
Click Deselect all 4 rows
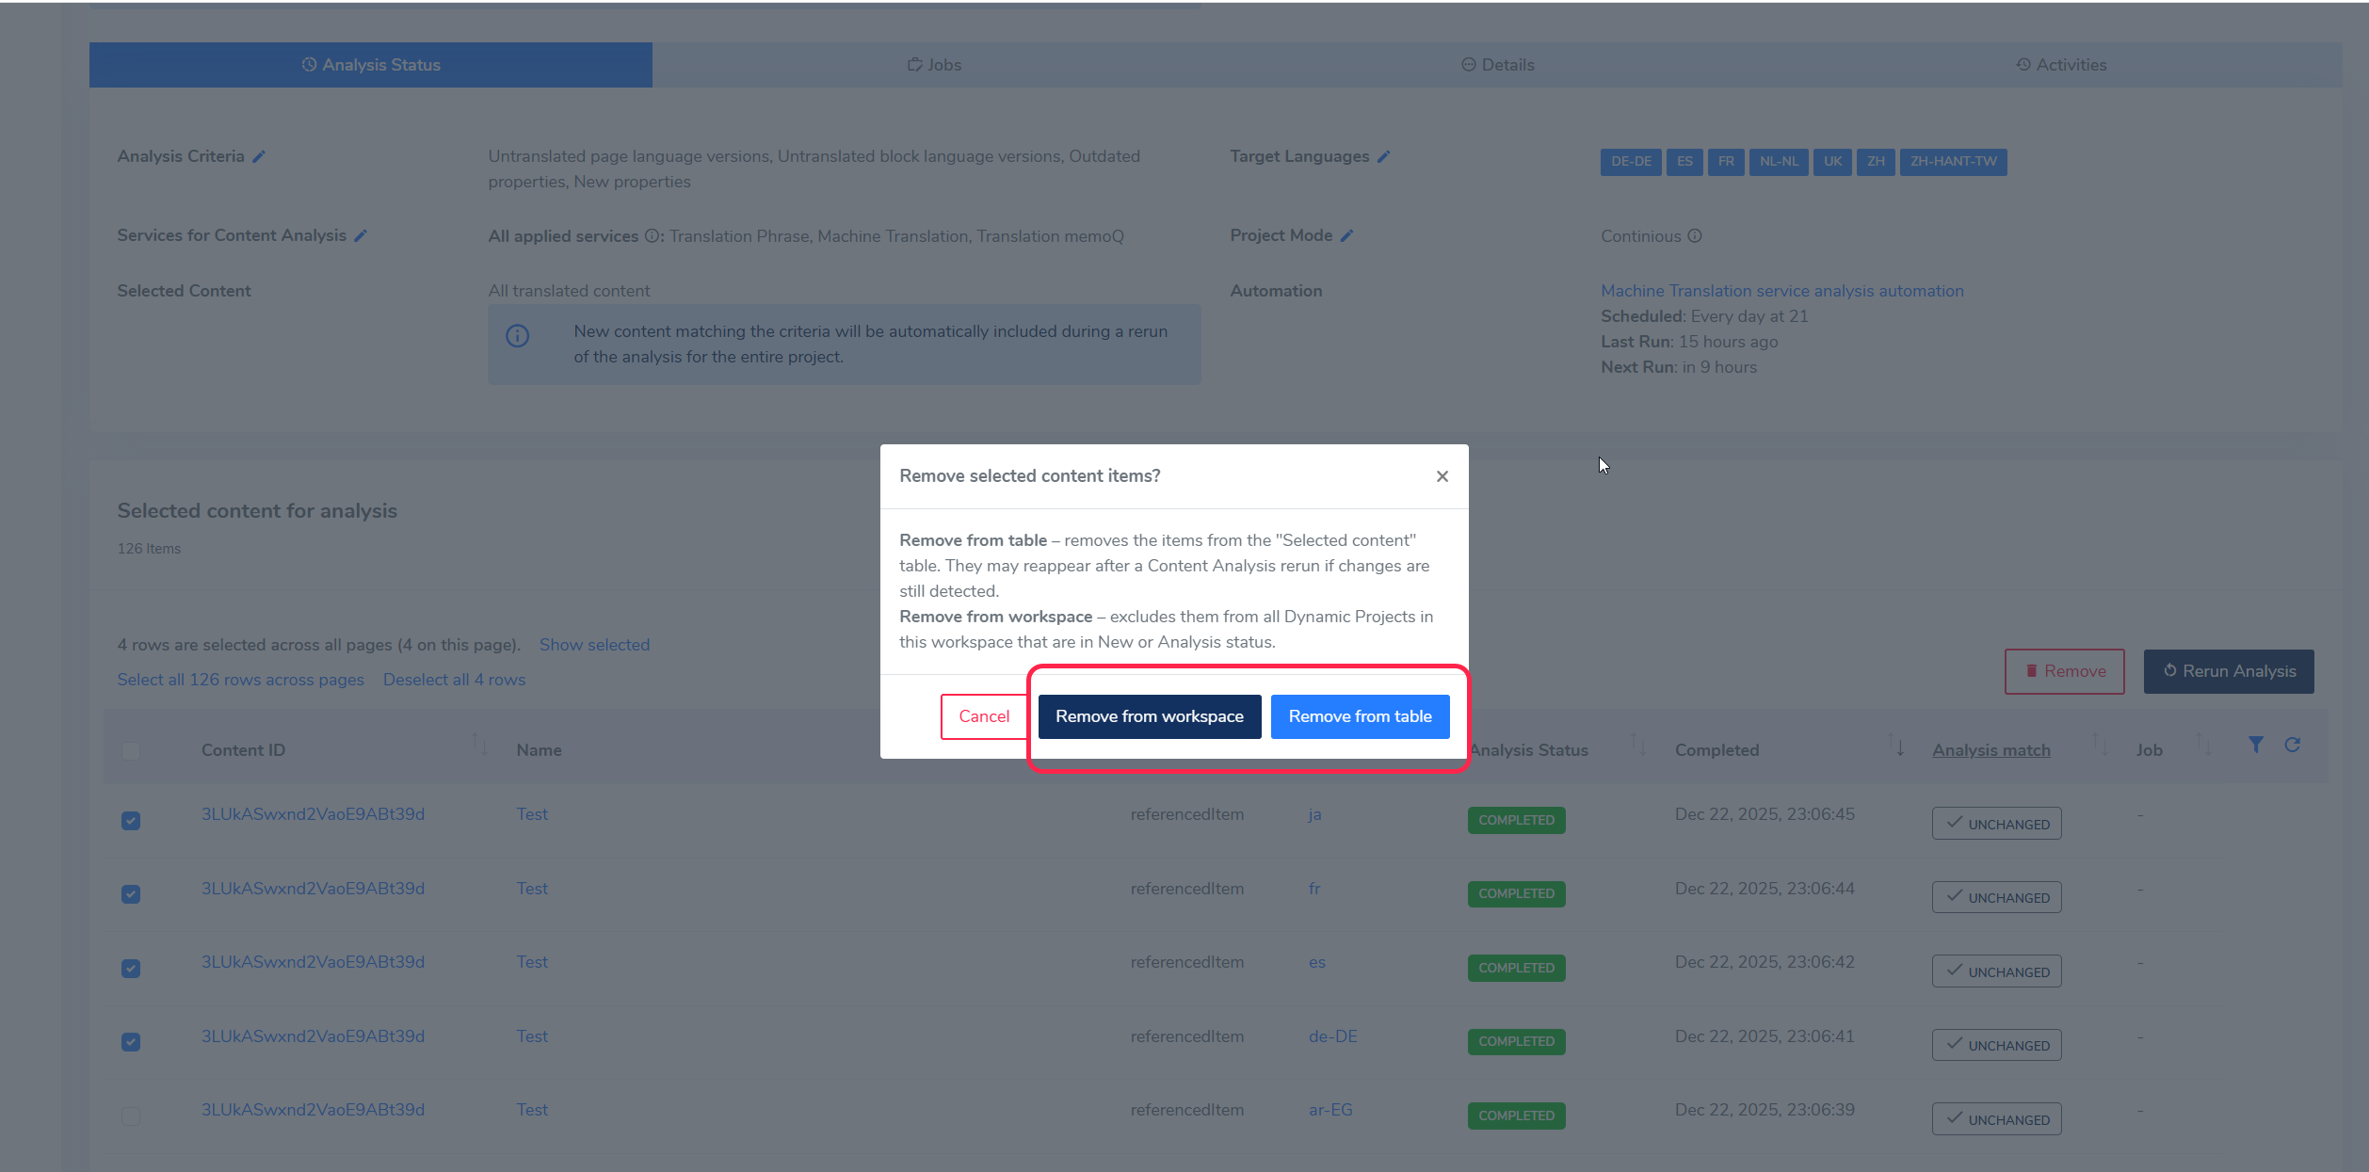click(454, 680)
